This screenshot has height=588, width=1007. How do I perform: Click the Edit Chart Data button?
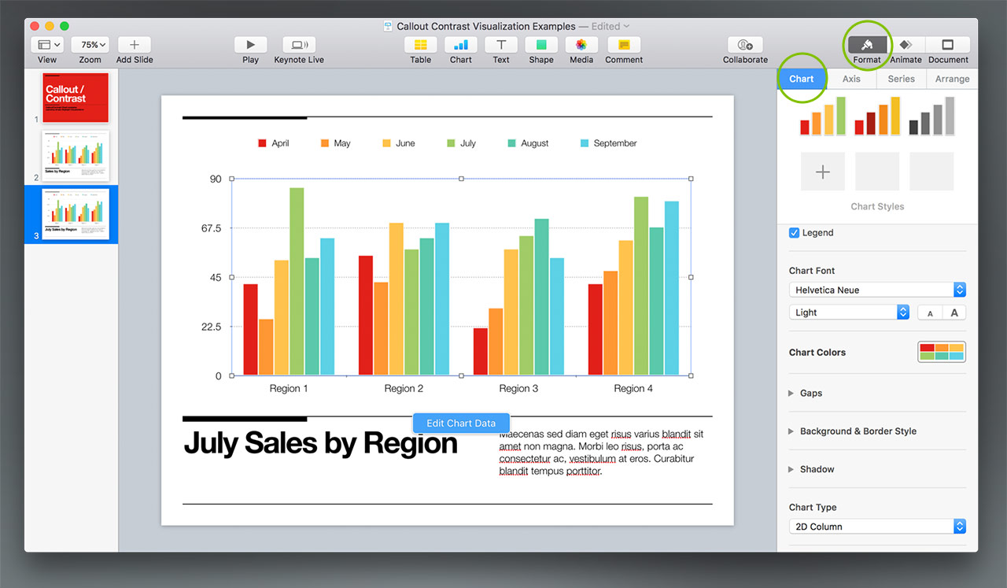[461, 423]
